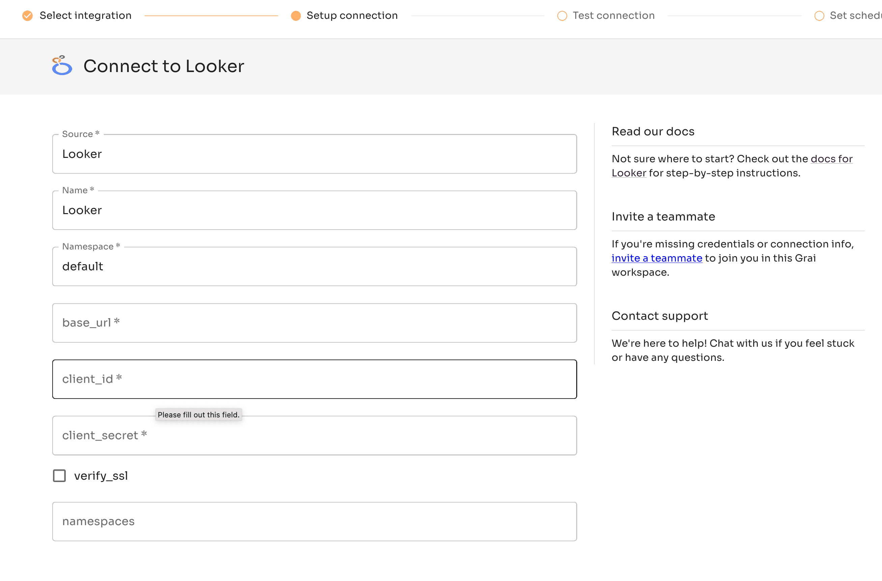
Task: Click the base_url input field
Action: coord(314,323)
